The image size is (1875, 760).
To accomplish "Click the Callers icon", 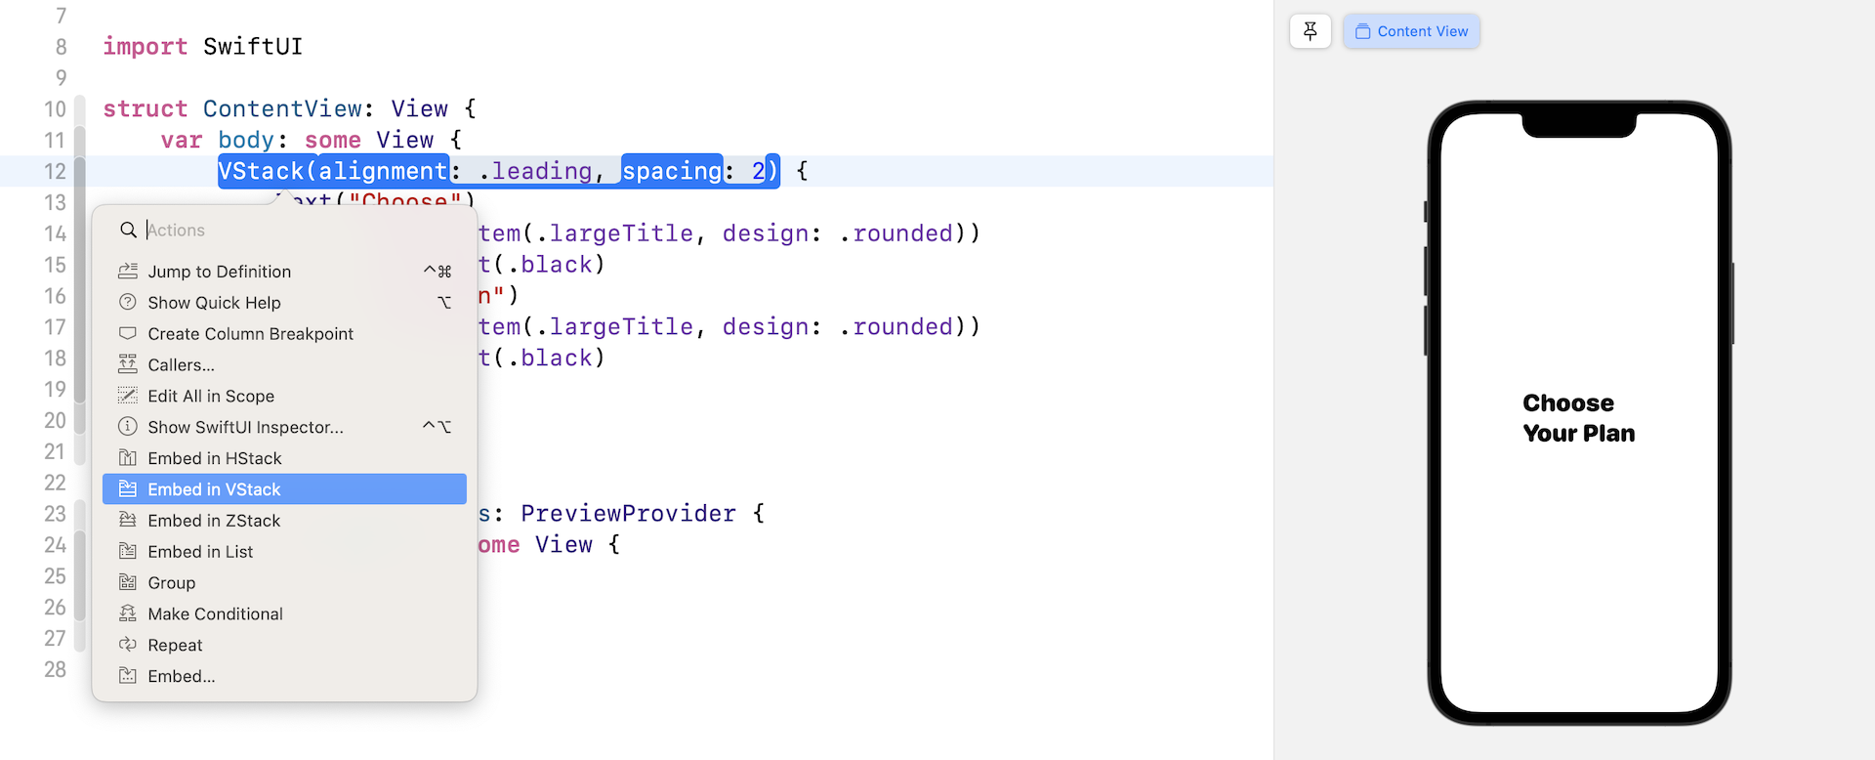I will click(x=128, y=364).
